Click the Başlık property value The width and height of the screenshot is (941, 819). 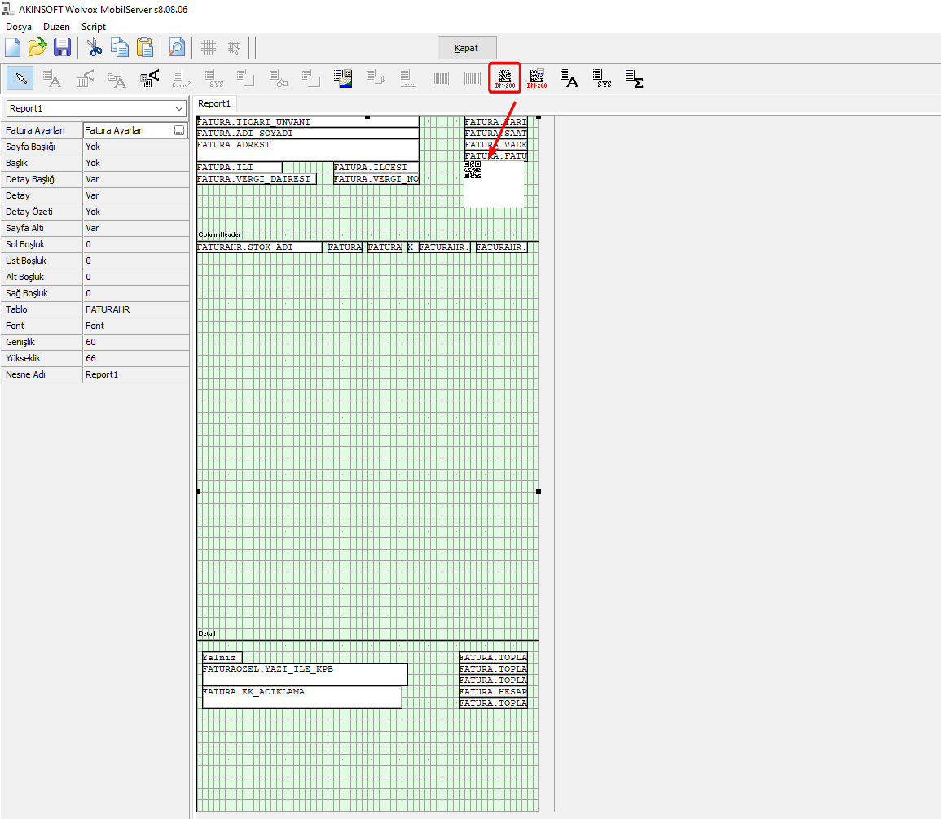[x=135, y=163]
